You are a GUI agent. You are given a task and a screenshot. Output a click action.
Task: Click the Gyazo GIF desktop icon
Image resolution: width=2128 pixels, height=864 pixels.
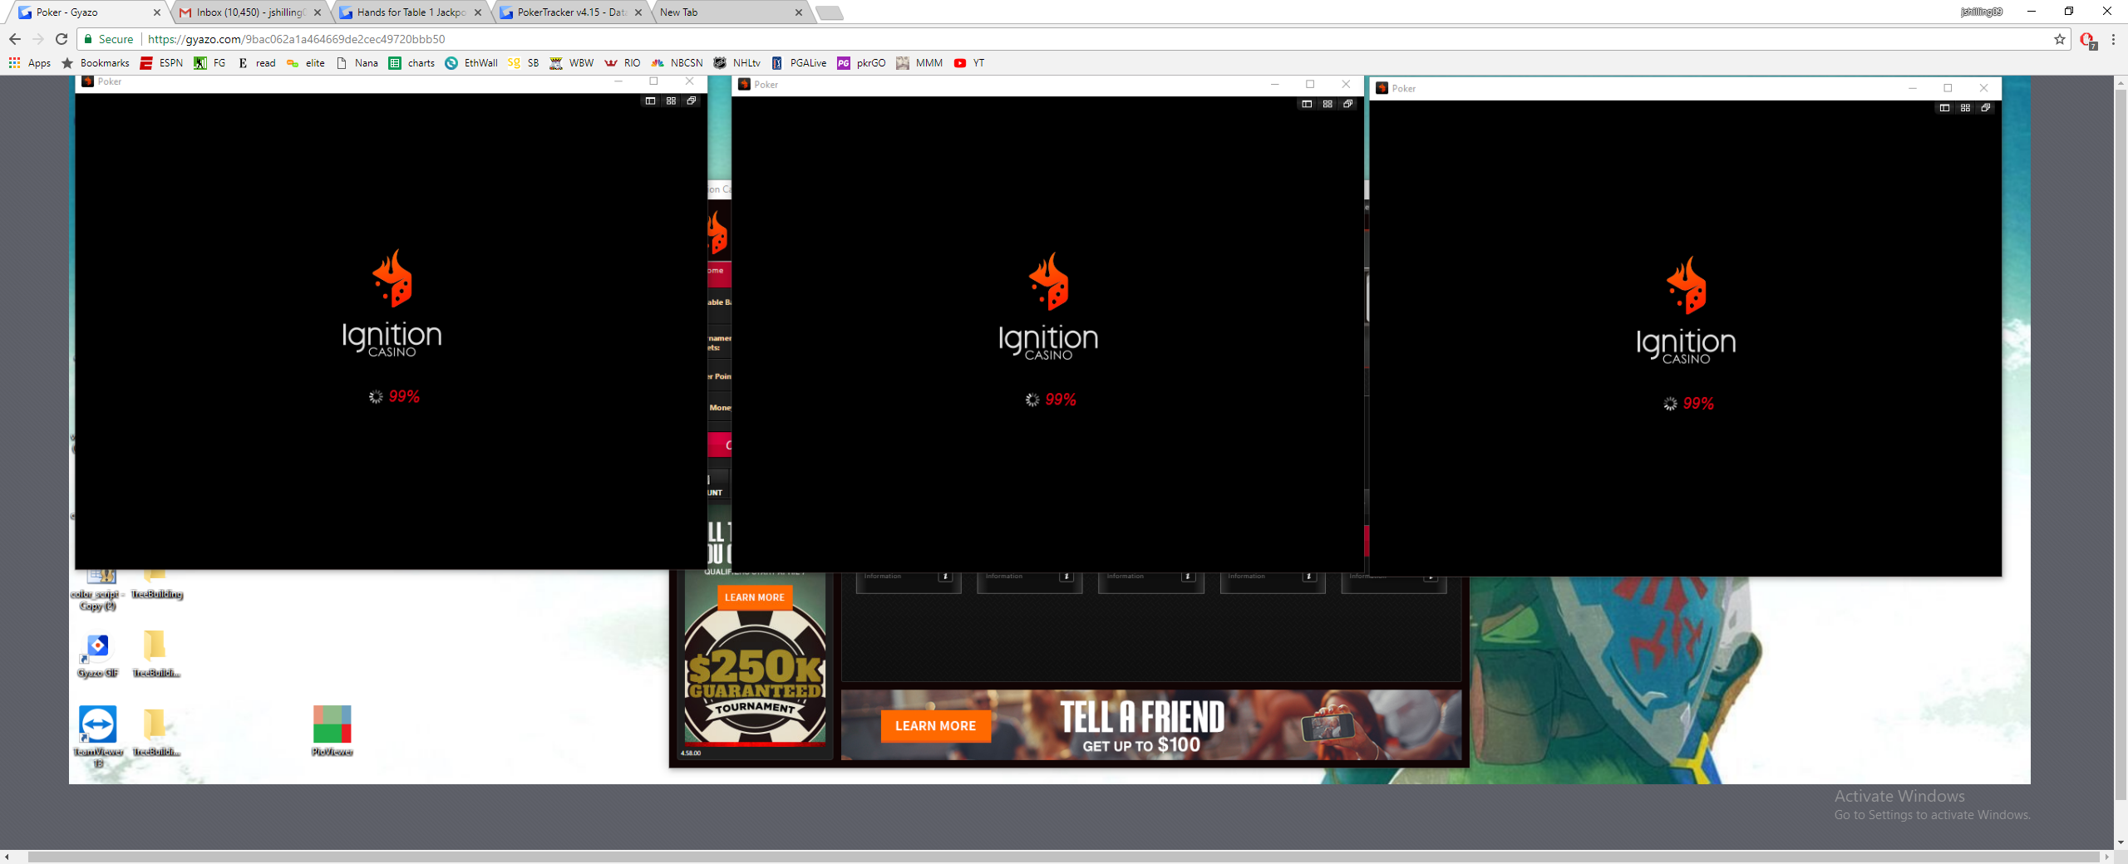(98, 655)
